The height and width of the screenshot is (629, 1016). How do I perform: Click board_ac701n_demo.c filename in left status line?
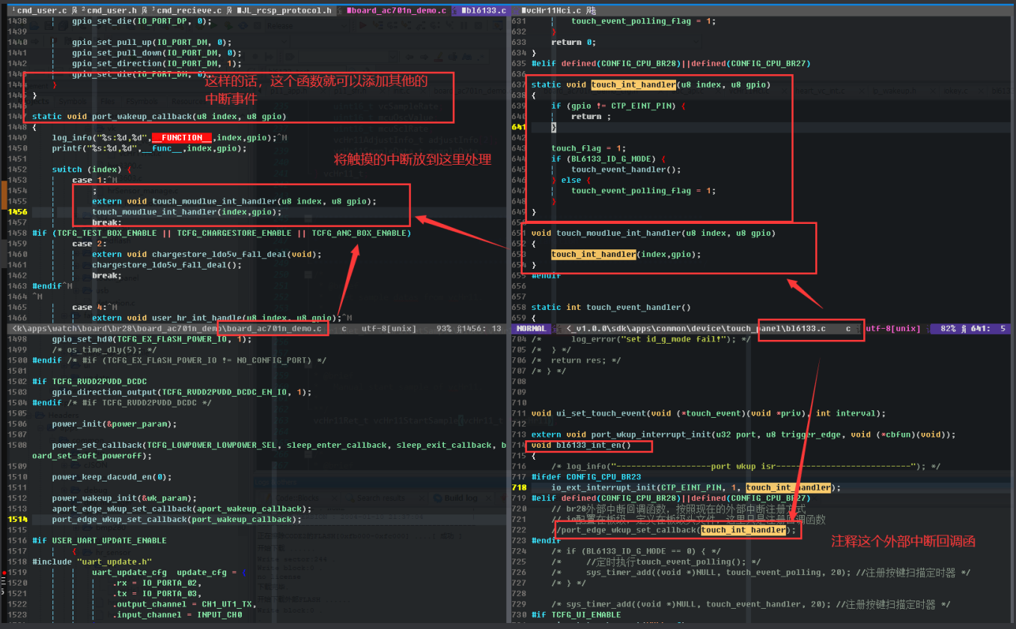274,329
